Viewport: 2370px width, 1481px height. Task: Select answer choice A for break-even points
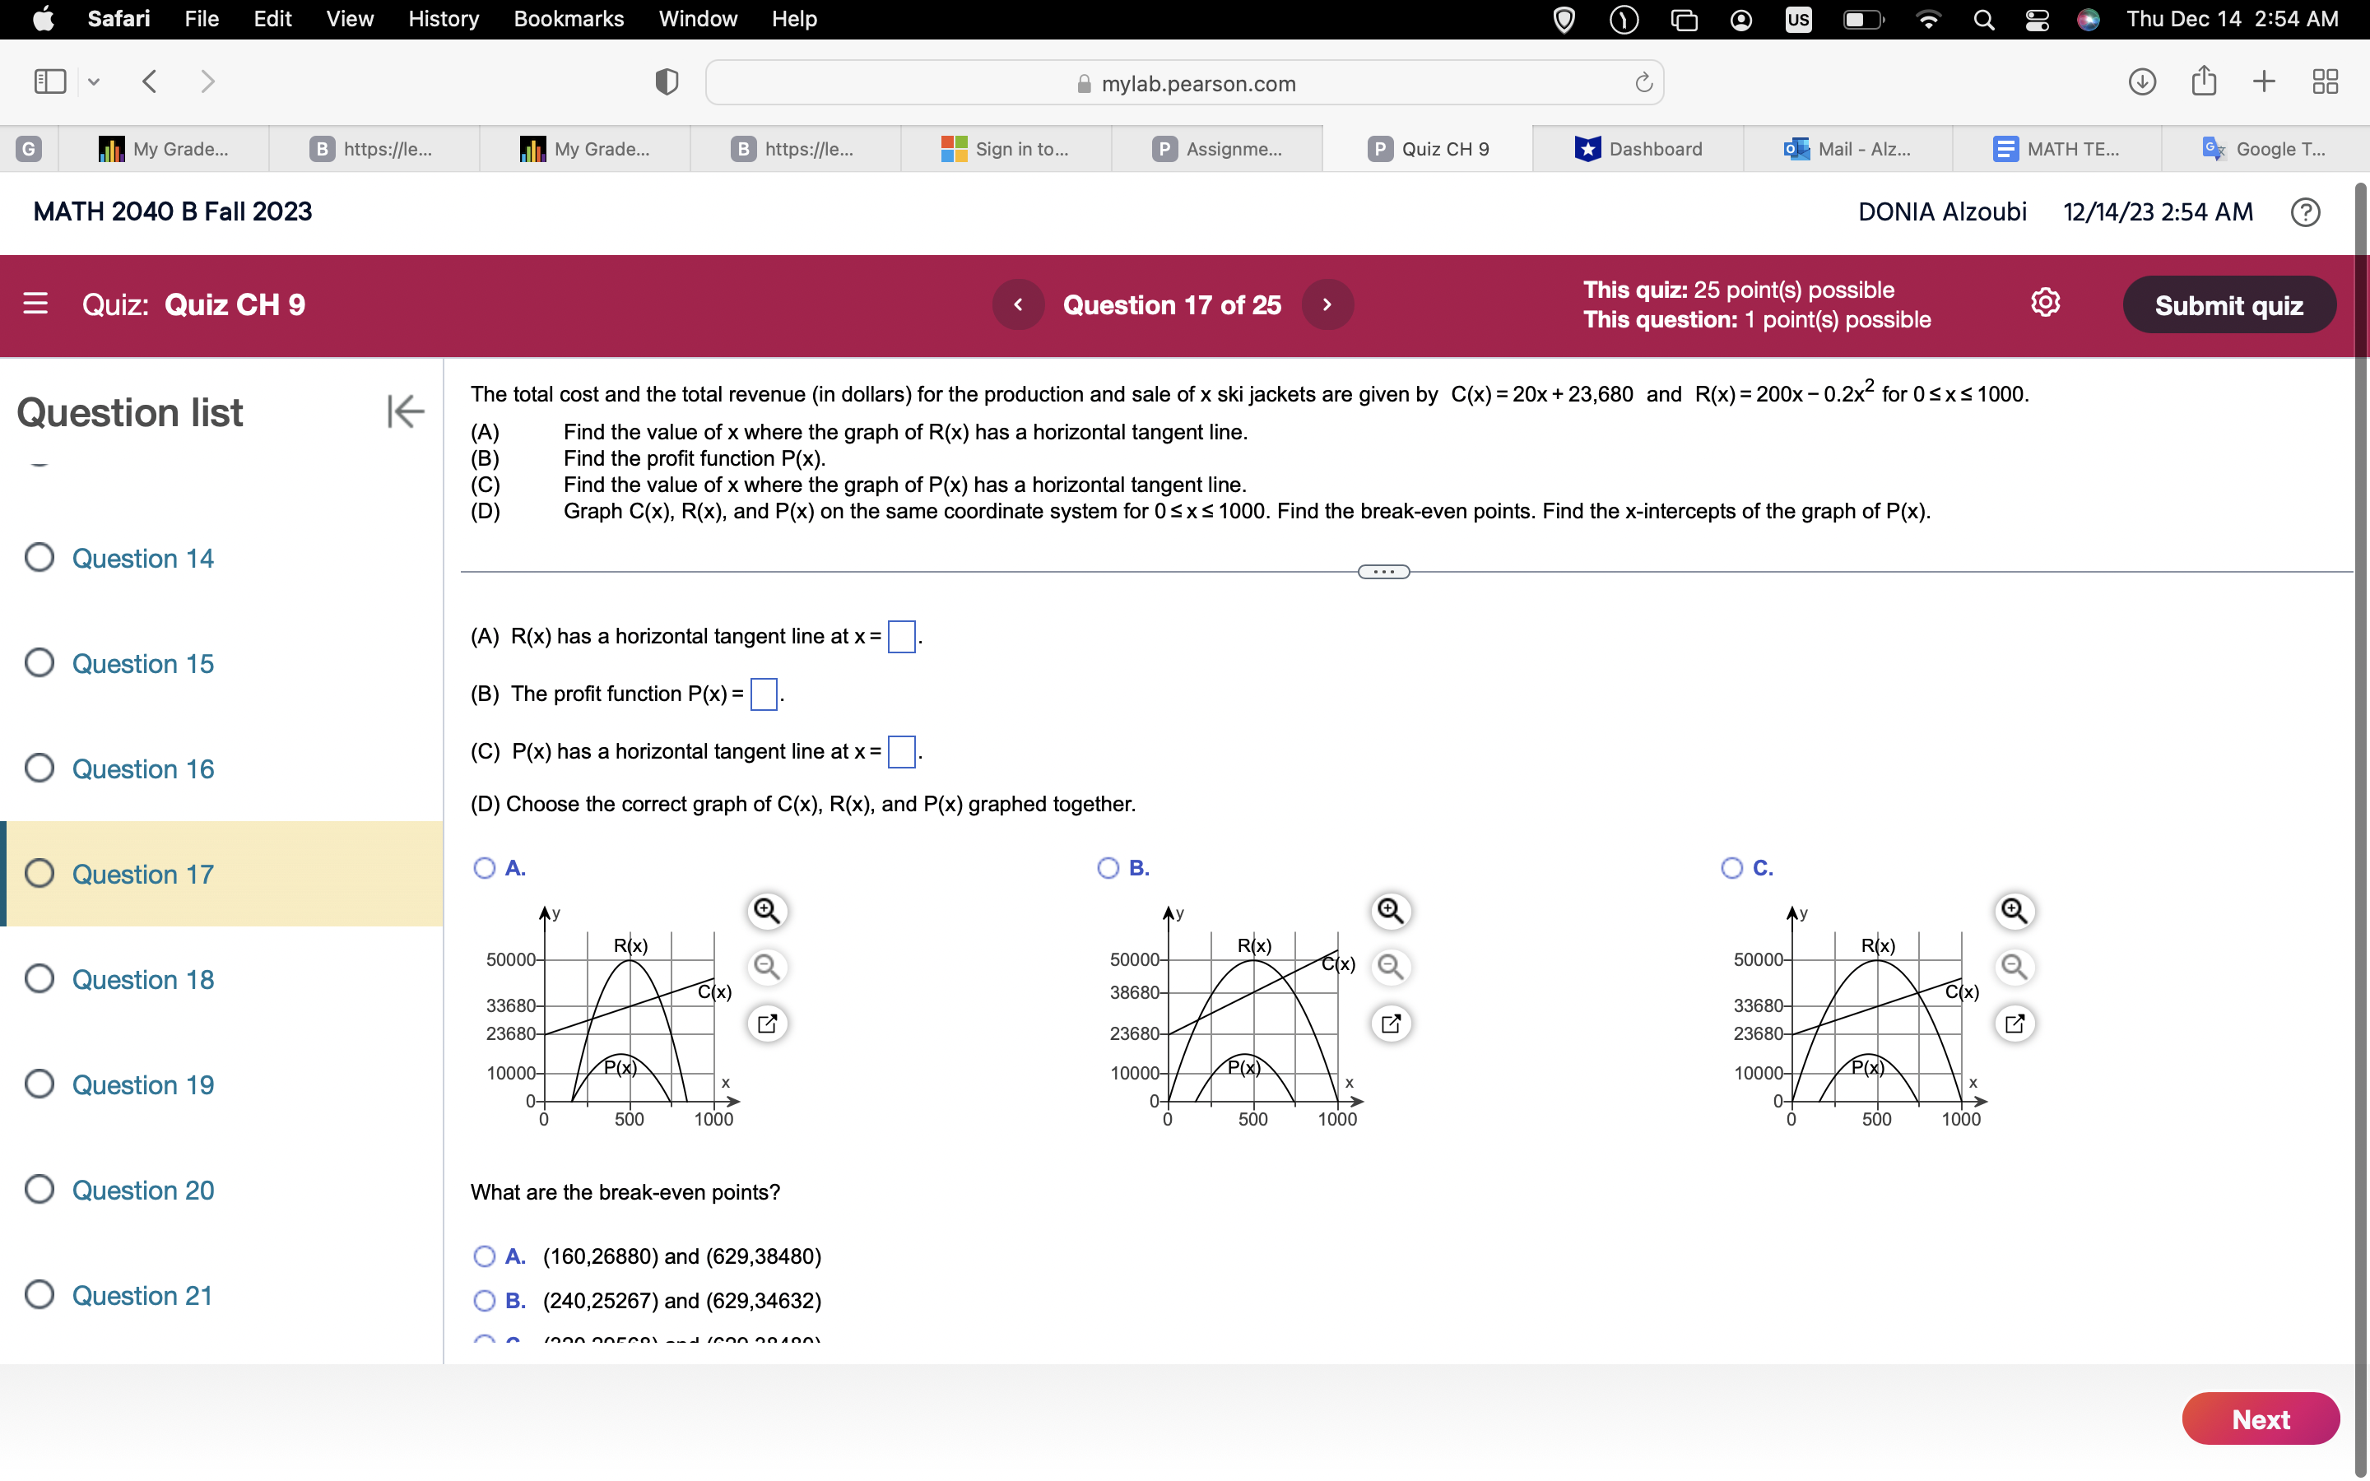[x=484, y=1256]
